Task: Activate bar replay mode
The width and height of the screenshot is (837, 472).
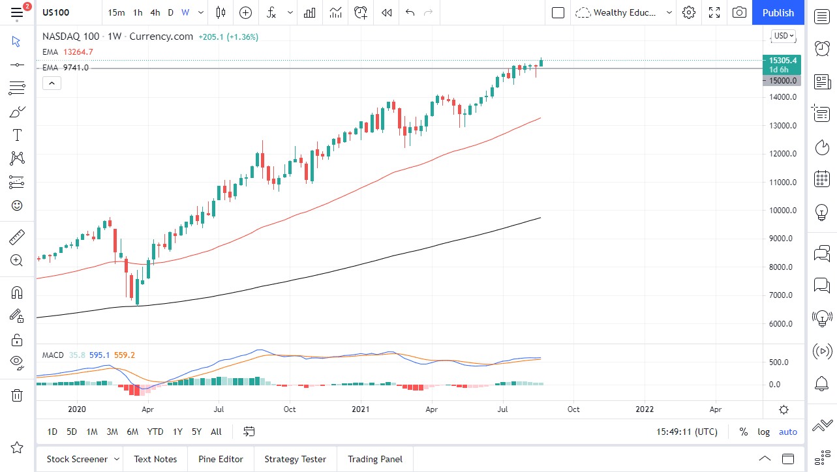Action: pos(386,12)
